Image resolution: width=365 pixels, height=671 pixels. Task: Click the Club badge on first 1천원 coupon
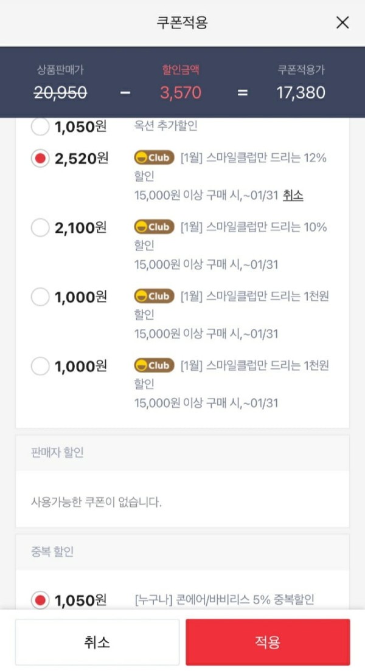155,296
